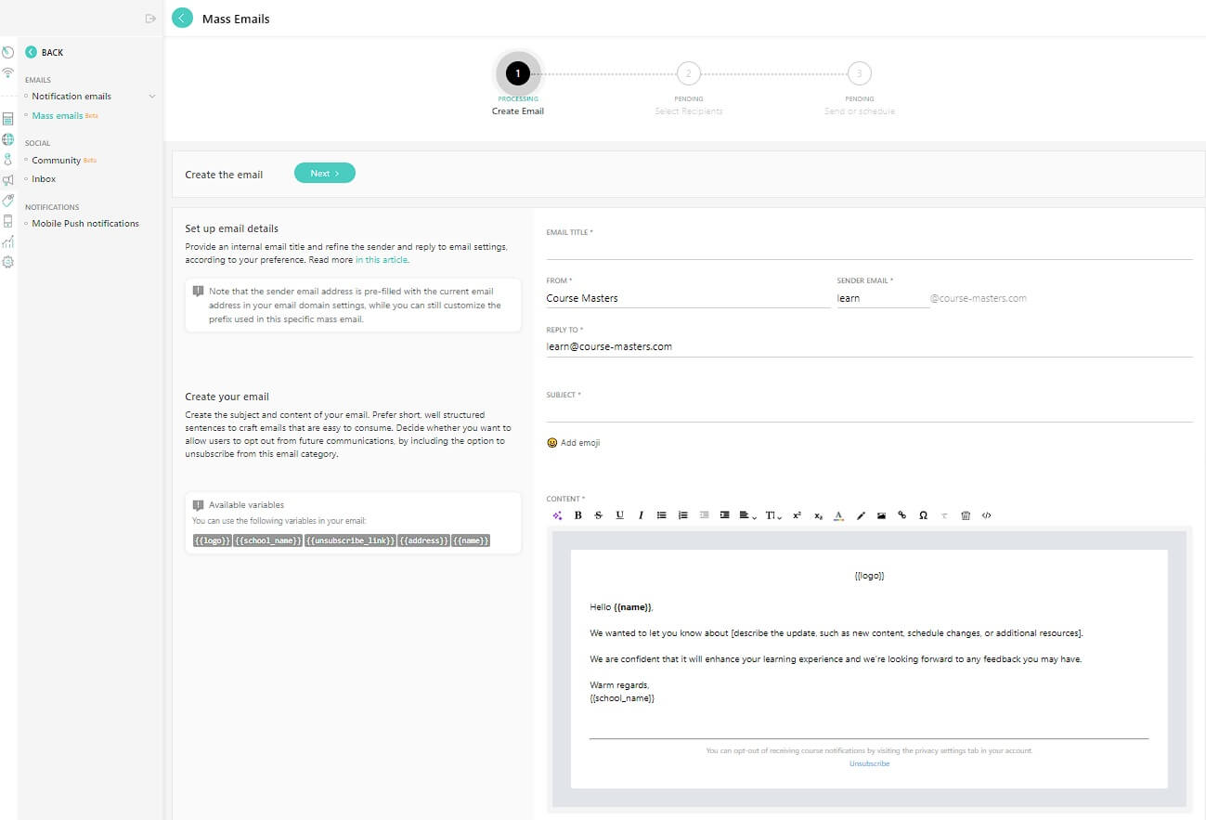
Task: Open Community in the sidebar
Action: 57,161
